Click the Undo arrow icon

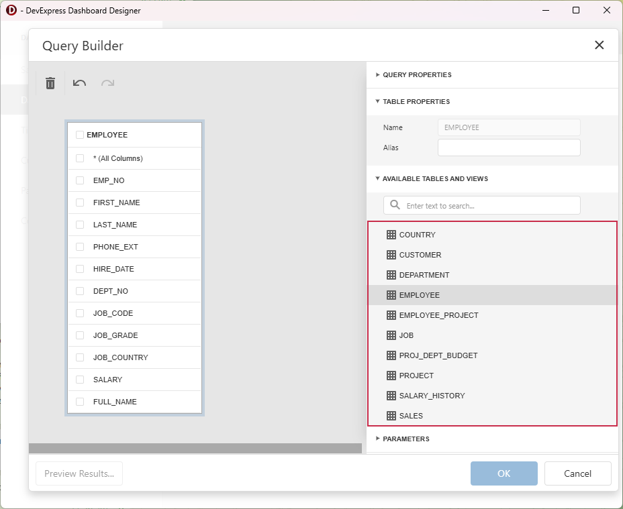click(x=79, y=82)
